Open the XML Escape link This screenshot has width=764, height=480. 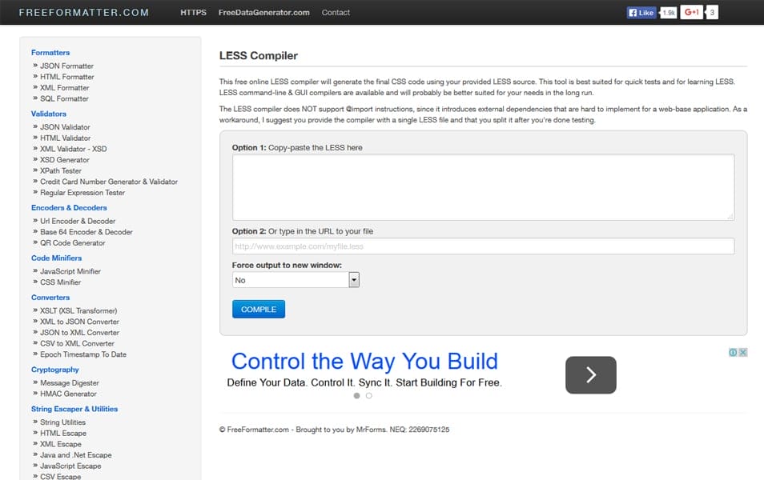pos(61,444)
